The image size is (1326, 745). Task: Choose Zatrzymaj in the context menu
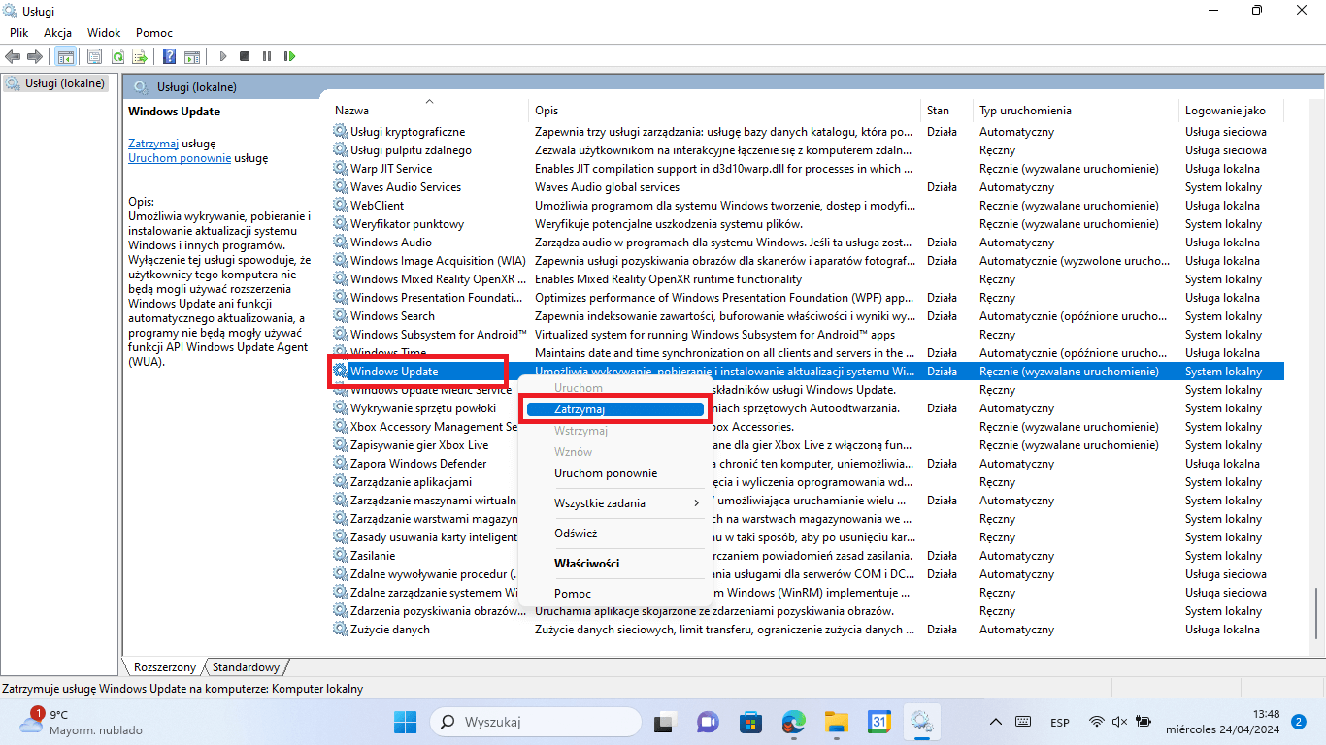coord(614,409)
